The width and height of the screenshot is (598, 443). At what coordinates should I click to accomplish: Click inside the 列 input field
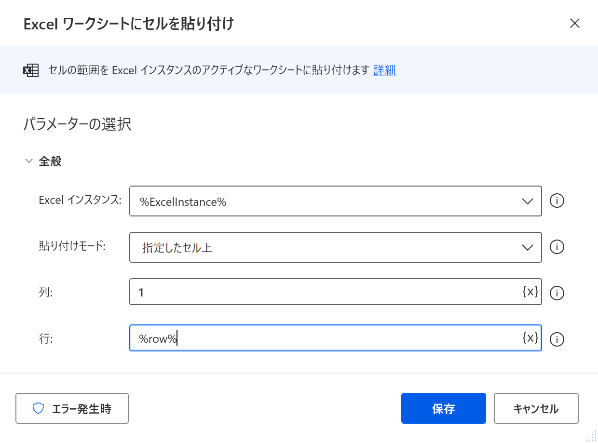point(289,292)
